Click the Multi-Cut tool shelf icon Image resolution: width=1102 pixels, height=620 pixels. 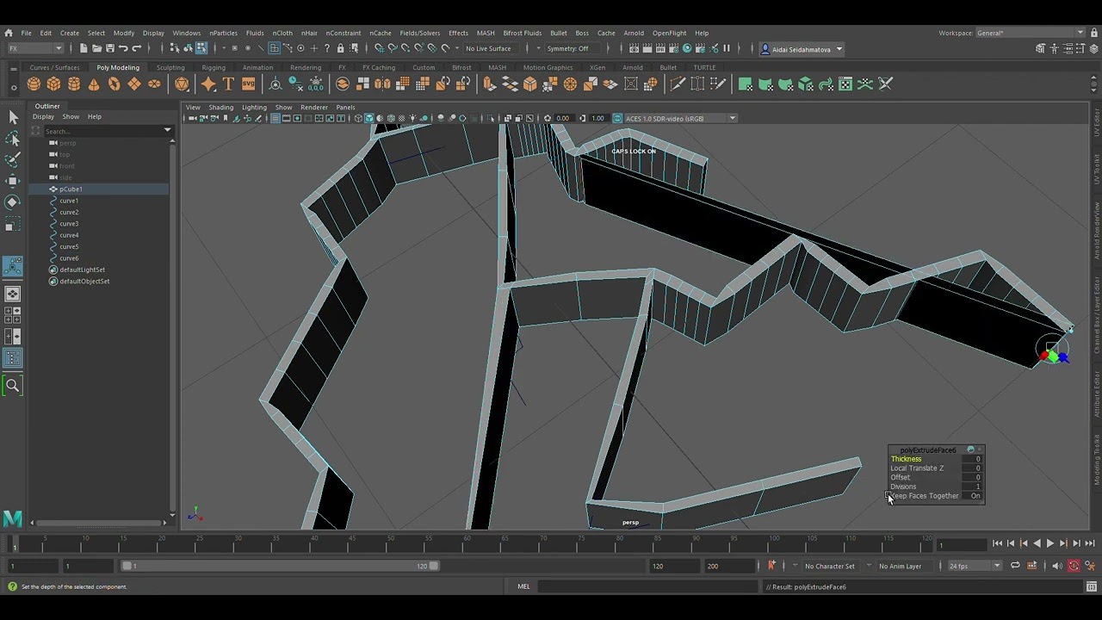(678, 84)
